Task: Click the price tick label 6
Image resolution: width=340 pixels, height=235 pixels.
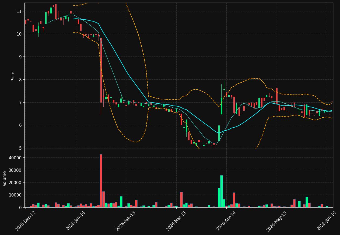Action: pyautogui.click(x=20, y=125)
